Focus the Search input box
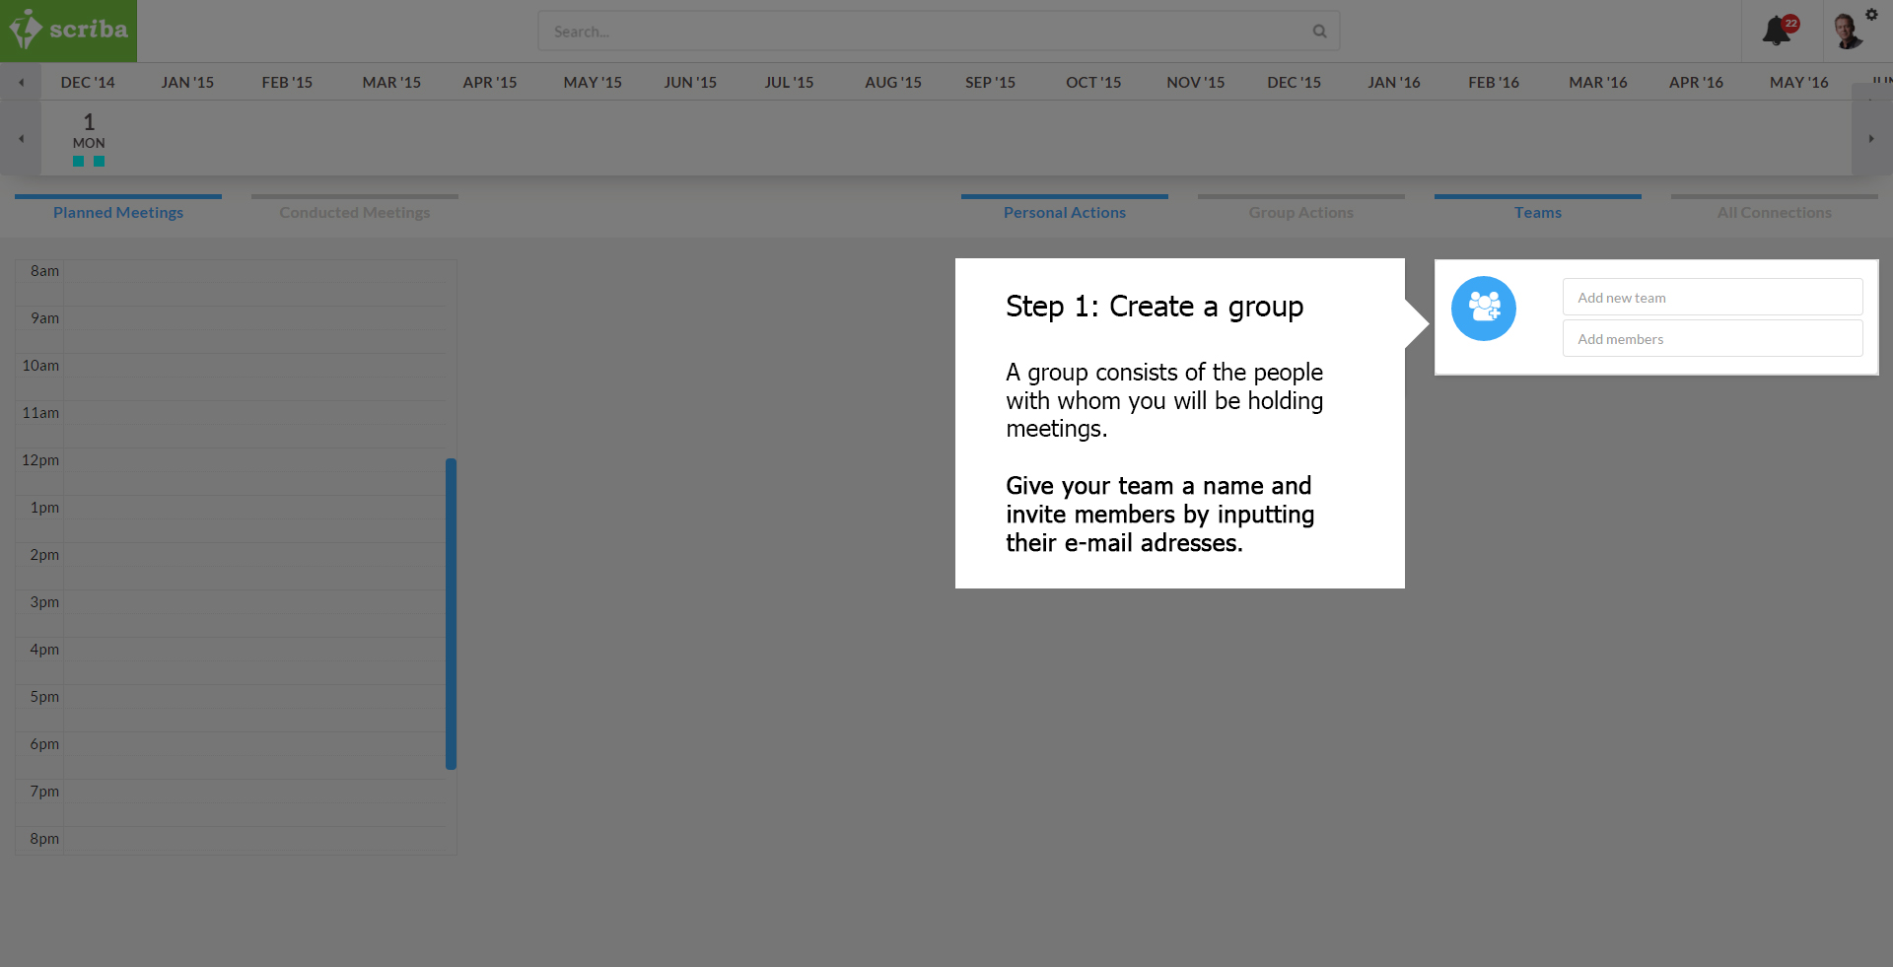The image size is (1893, 967). [927, 32]
